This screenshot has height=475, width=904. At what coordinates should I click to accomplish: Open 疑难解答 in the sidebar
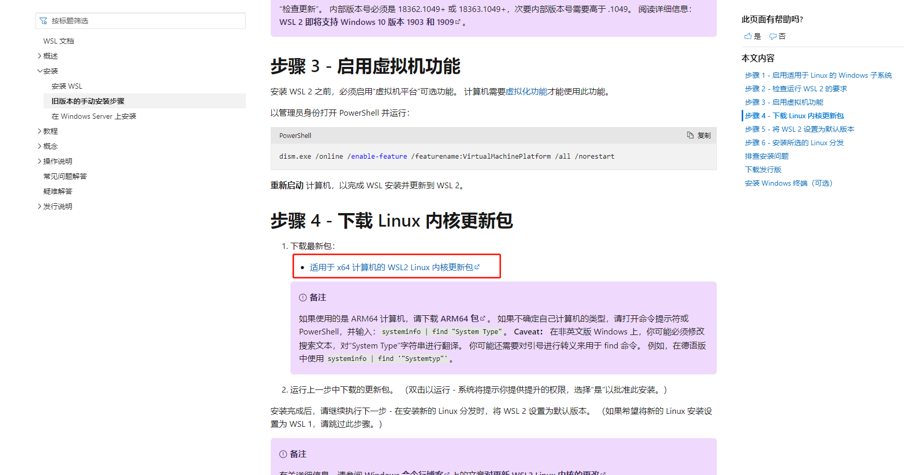click(58, 191)
